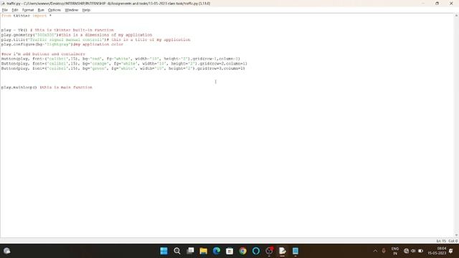Click the Ln 15 status bar indicator

point(441,241)
